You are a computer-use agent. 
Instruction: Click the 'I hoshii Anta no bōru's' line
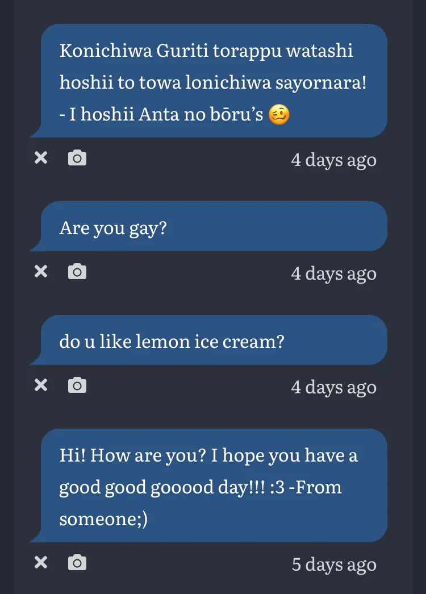coord(161,115)
